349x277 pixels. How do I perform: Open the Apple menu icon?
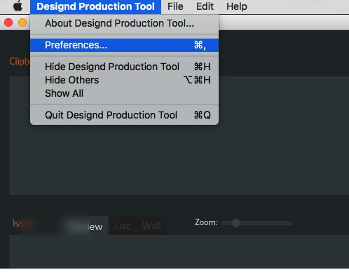(18, 6)
